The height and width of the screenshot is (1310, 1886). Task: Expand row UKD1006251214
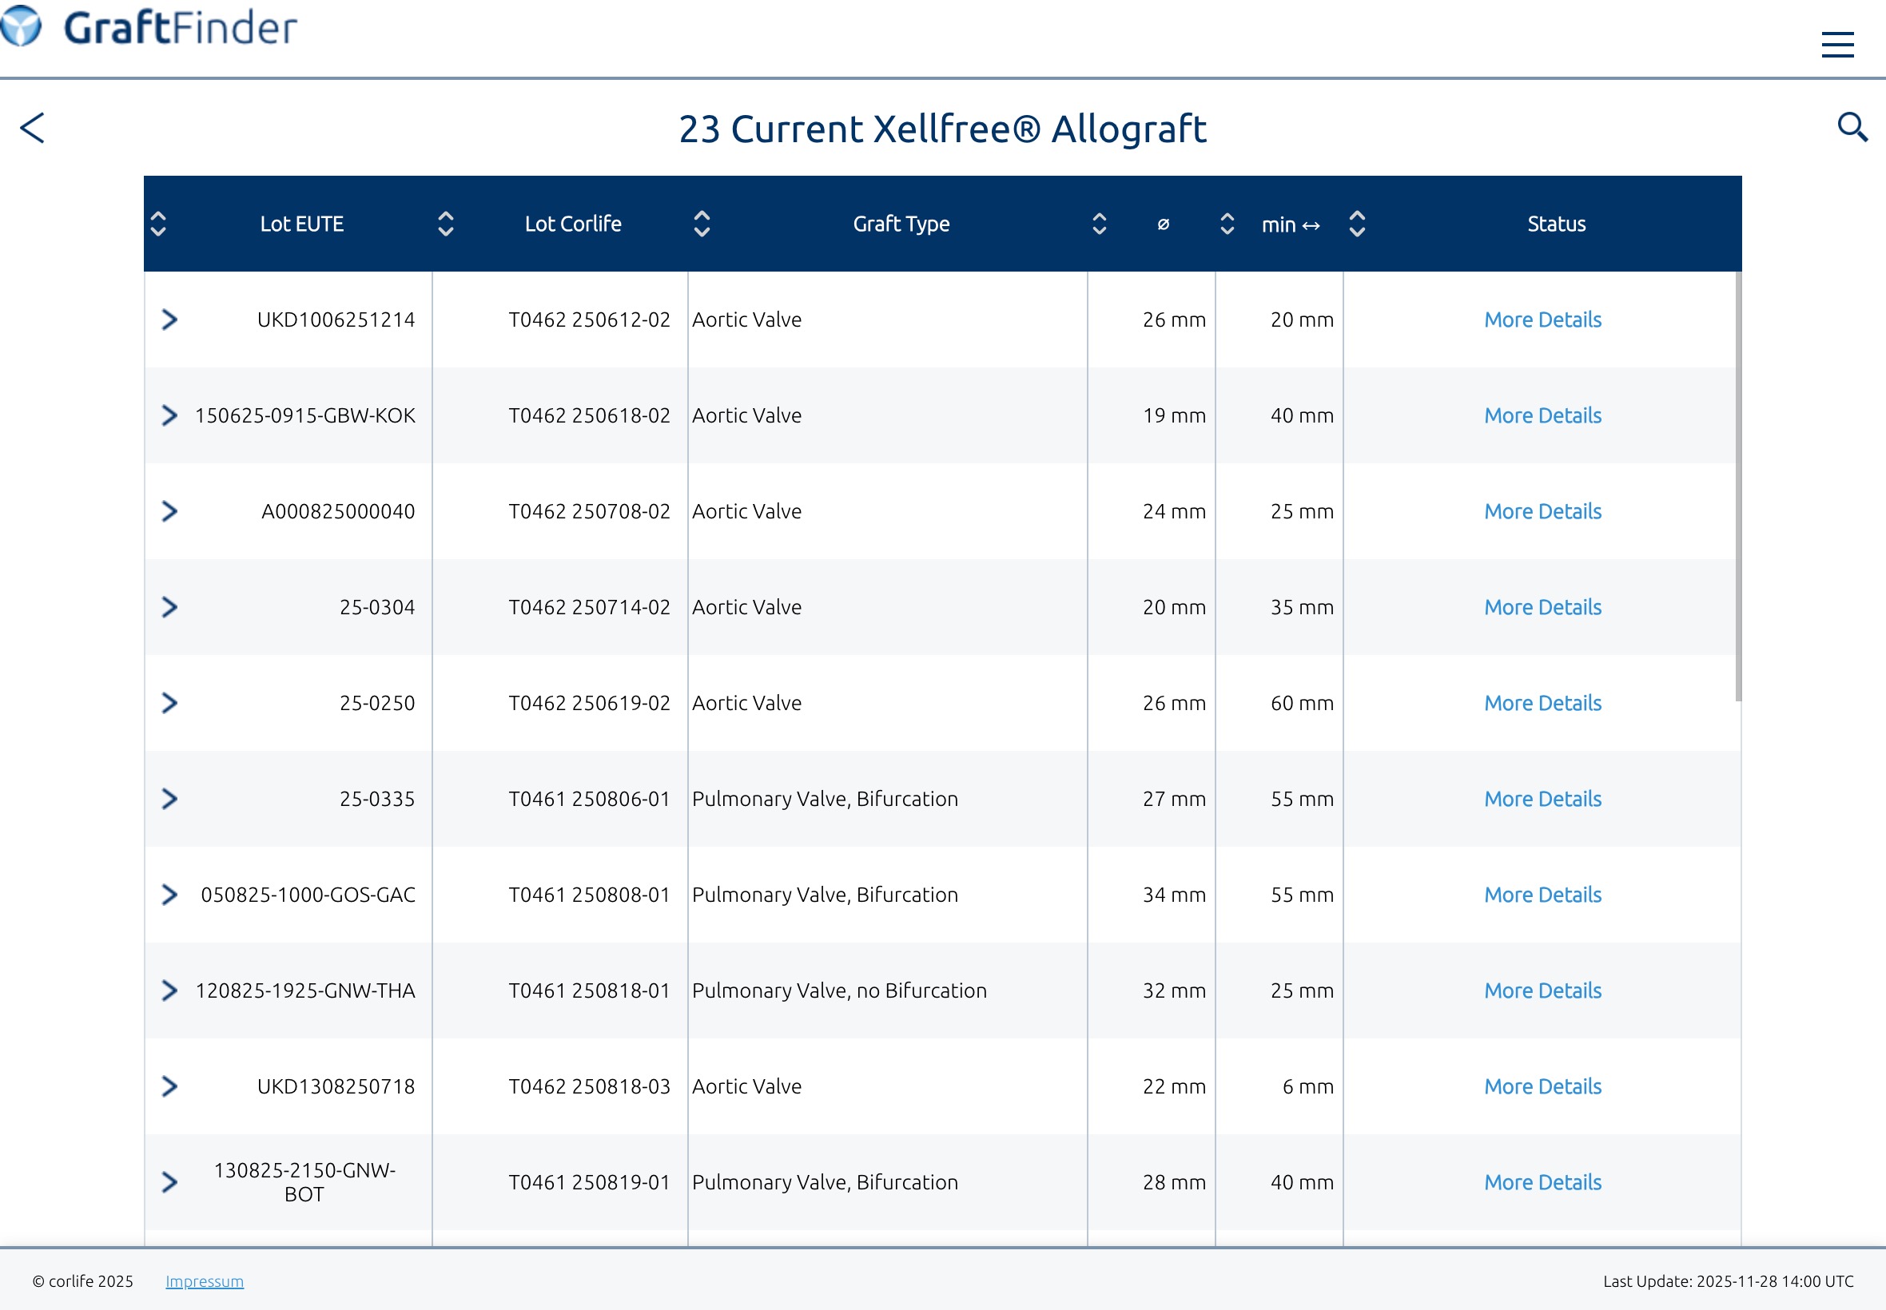(x=169, y=320)
